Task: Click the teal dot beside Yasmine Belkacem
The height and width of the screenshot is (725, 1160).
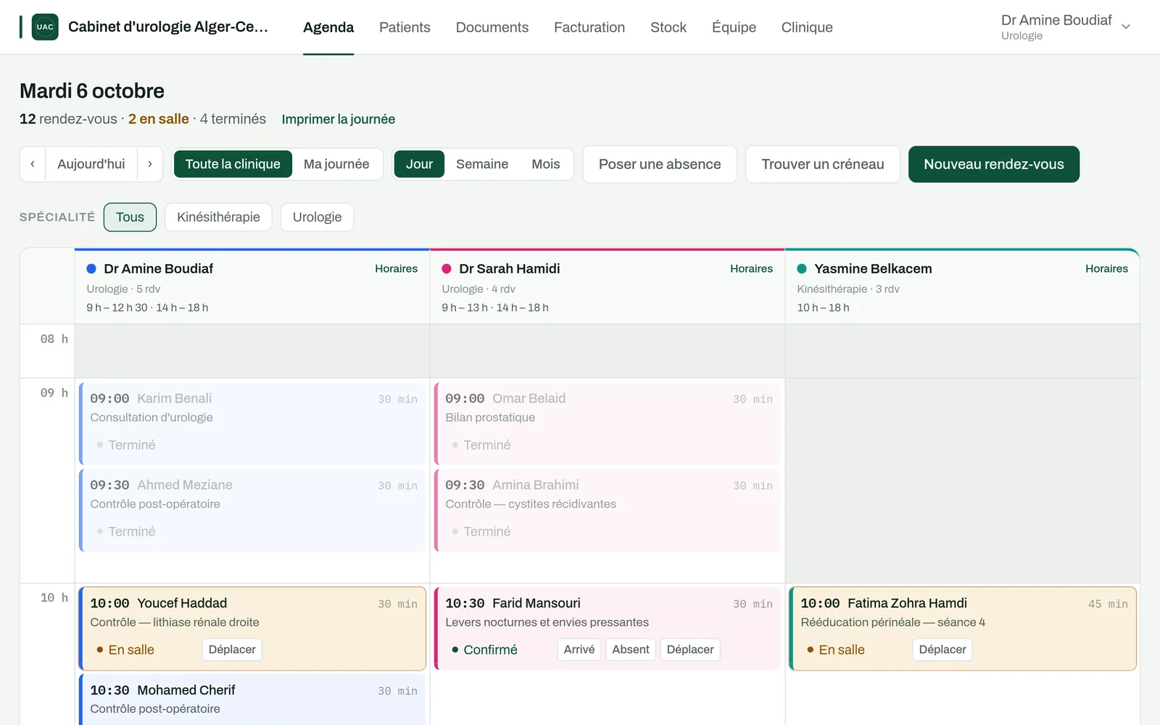Action: point(802,269)
